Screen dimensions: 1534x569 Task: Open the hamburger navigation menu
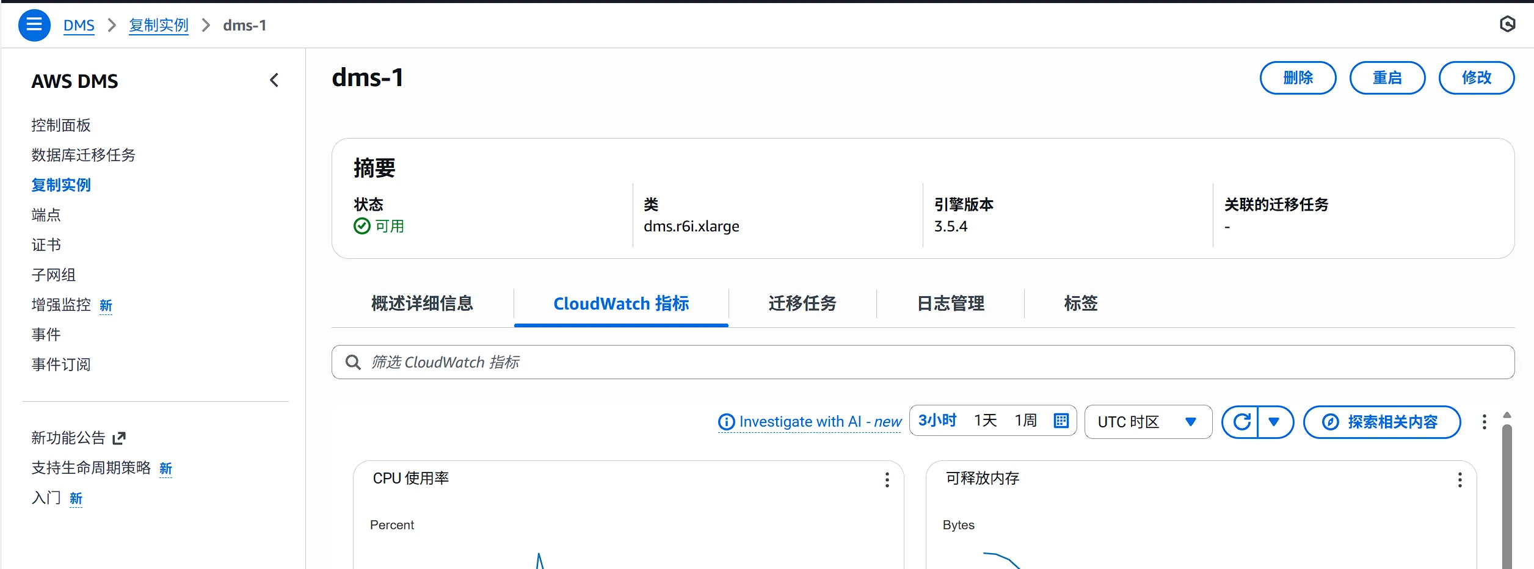click(x=34, y=25)
